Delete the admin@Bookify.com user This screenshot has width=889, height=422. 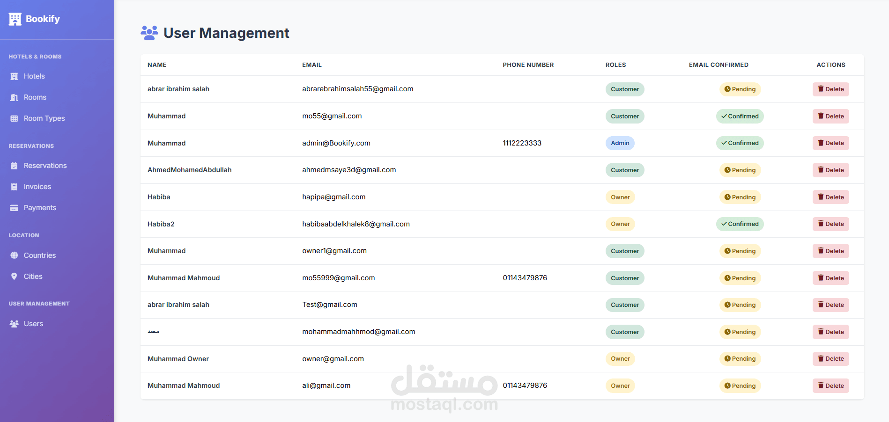point(830,143)
